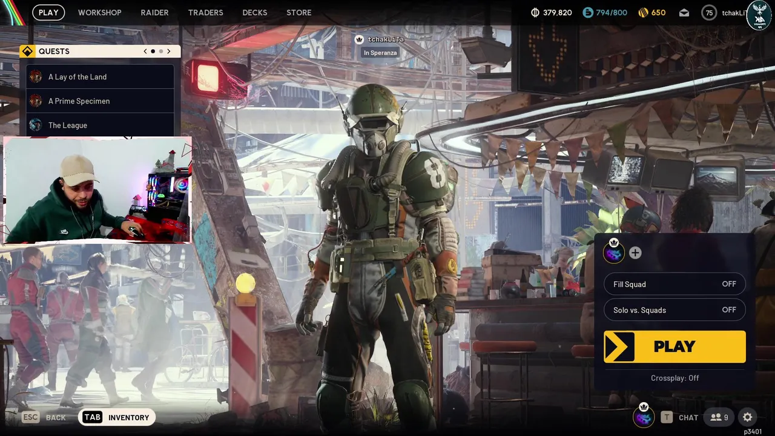Image resolution: width=775 pixels, height=436 pixels.
Task: Click the gold raider tokens icon beside 650
Action: click(x=643, y=12)
